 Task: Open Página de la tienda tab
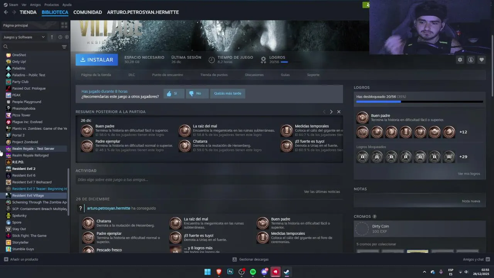(x=96, y=75)
